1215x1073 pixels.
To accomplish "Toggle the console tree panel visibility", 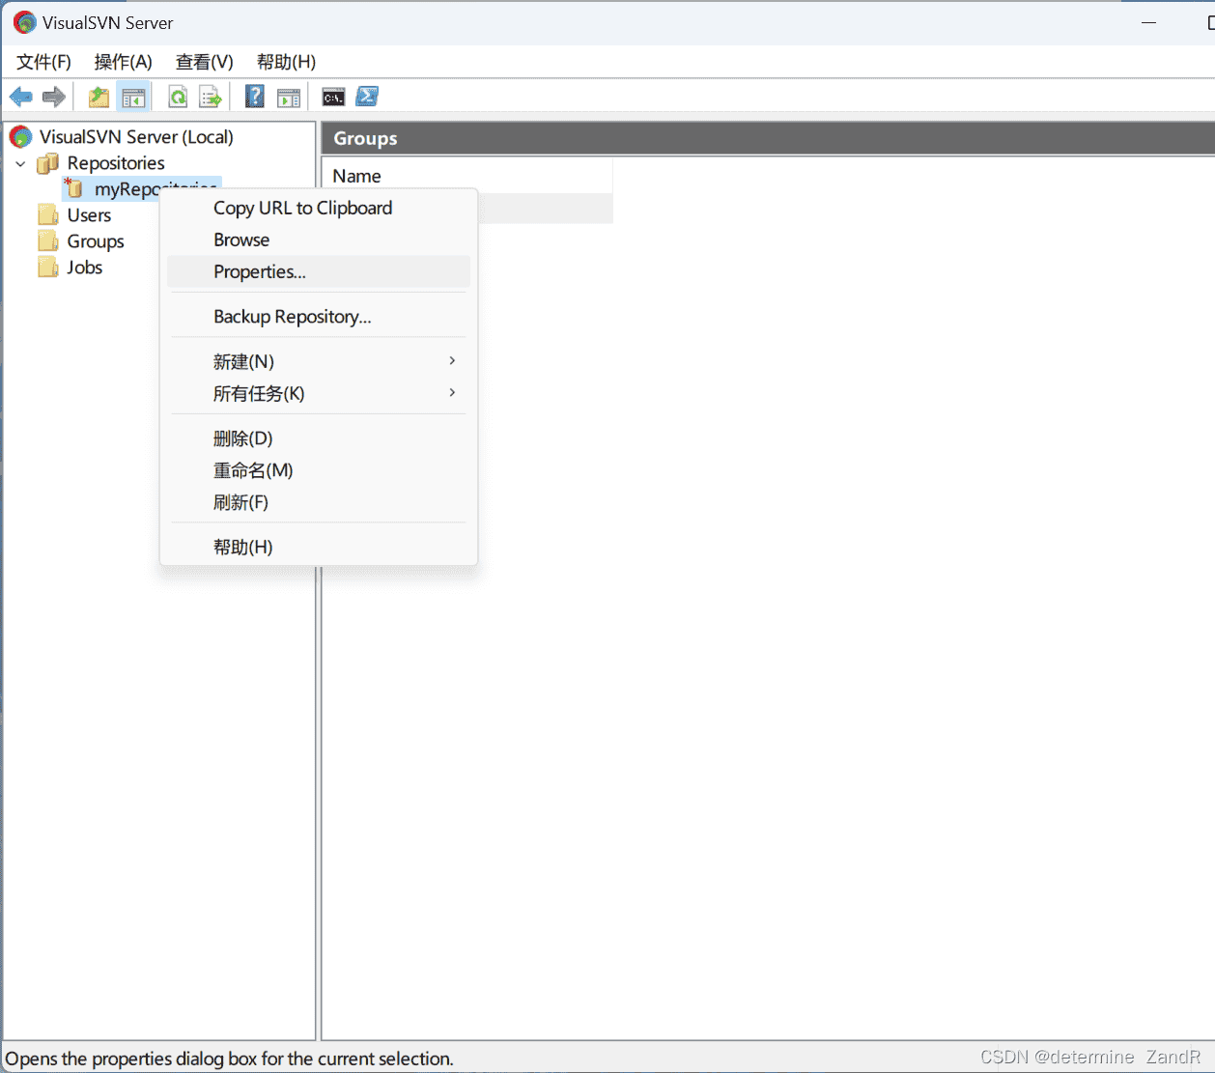I will coord(133,97).
